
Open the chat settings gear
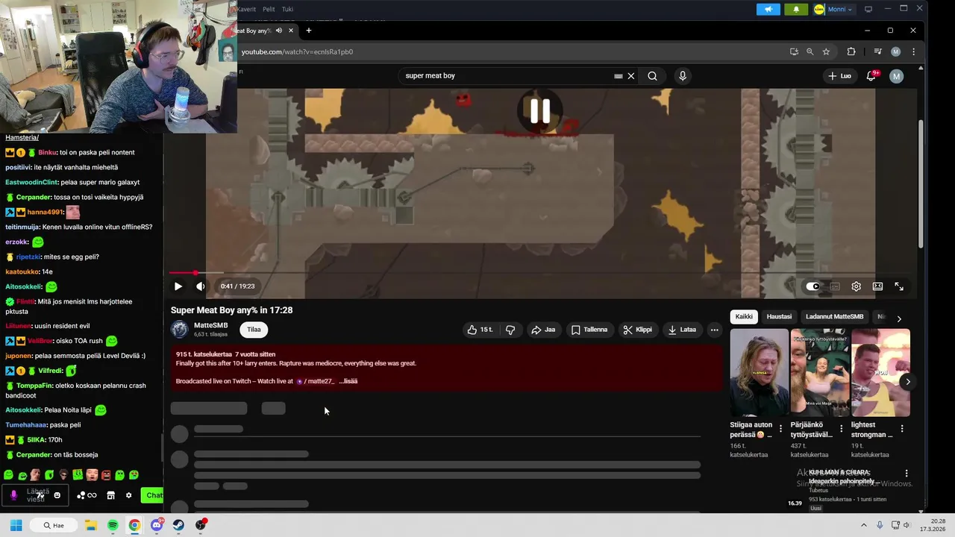128,495
